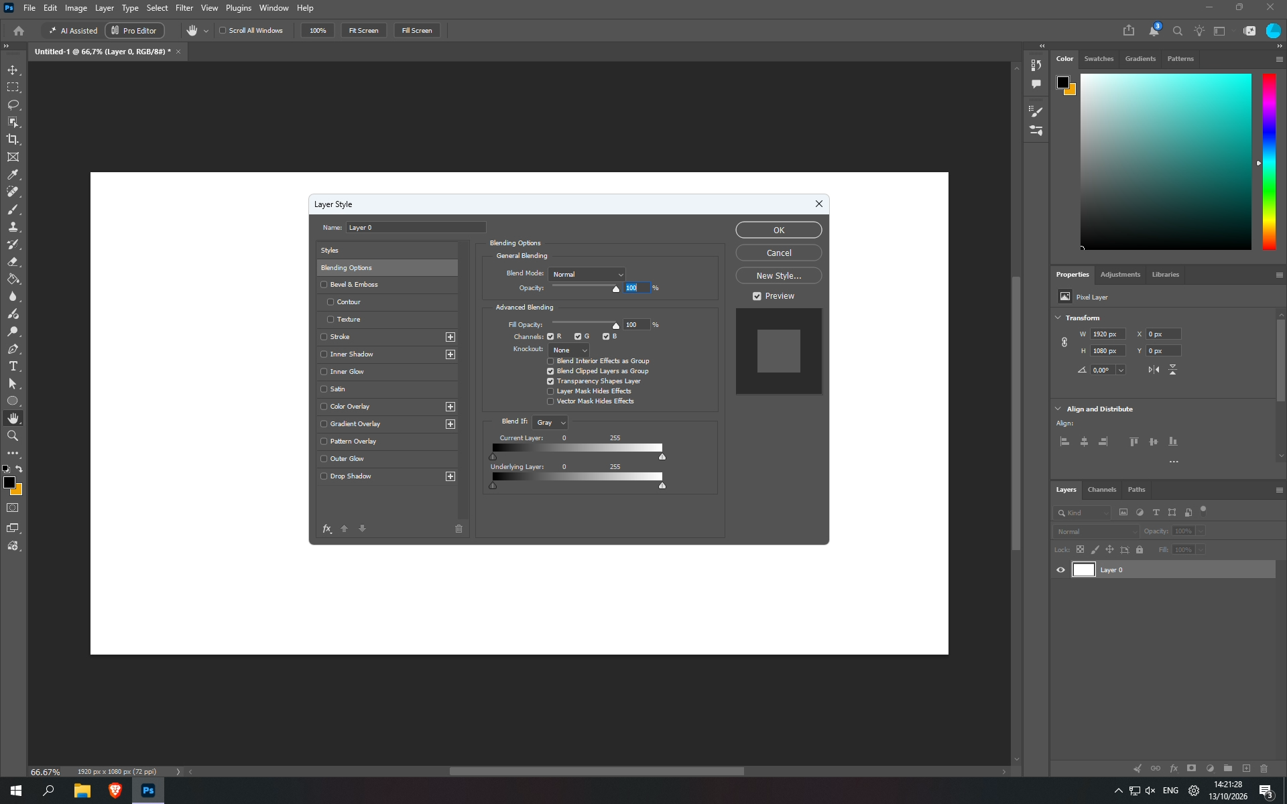1287x804 pixels.
Task: Check Blend Interior Effects as Group
Action: (551, 361)
